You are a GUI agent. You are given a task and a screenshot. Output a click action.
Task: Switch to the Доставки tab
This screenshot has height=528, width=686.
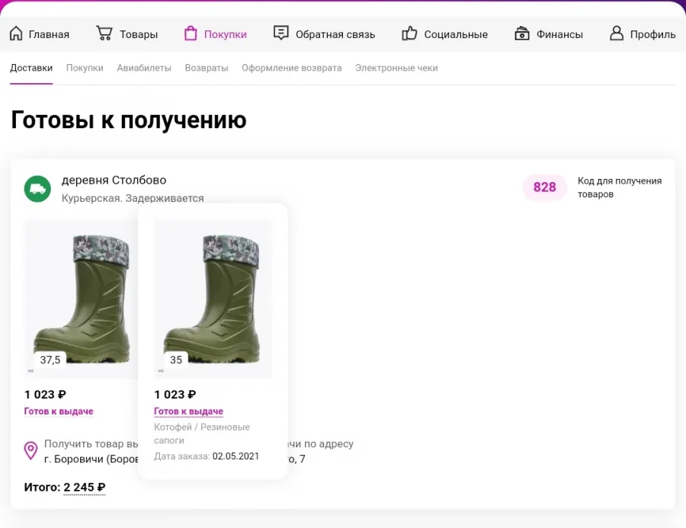(31, 68)
